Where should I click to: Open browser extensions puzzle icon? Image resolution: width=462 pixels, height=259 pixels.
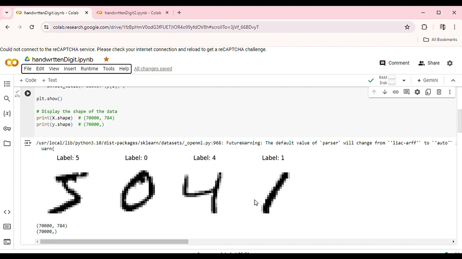coord(424,27)
